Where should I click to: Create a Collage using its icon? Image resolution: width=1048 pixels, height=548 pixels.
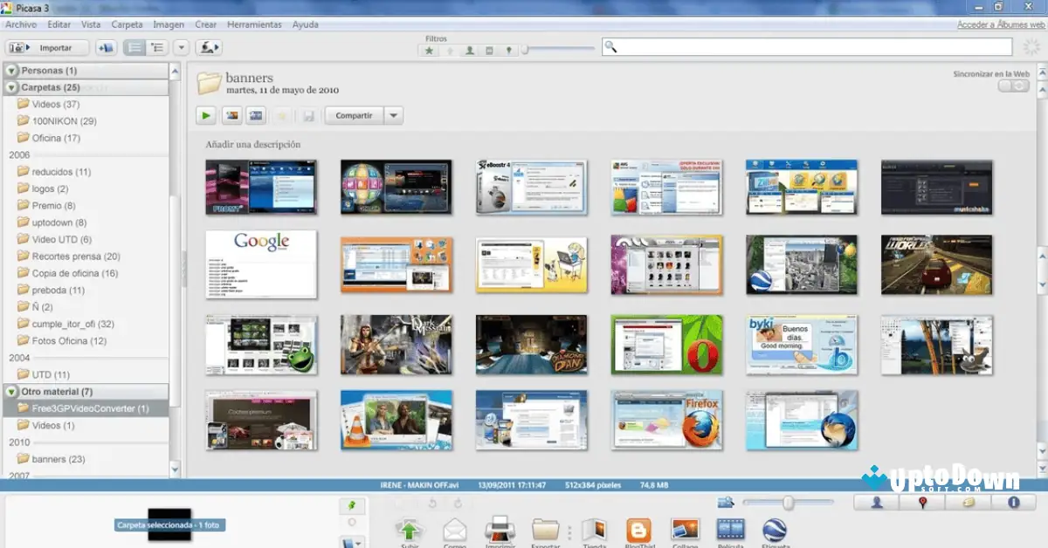point(685,531)
